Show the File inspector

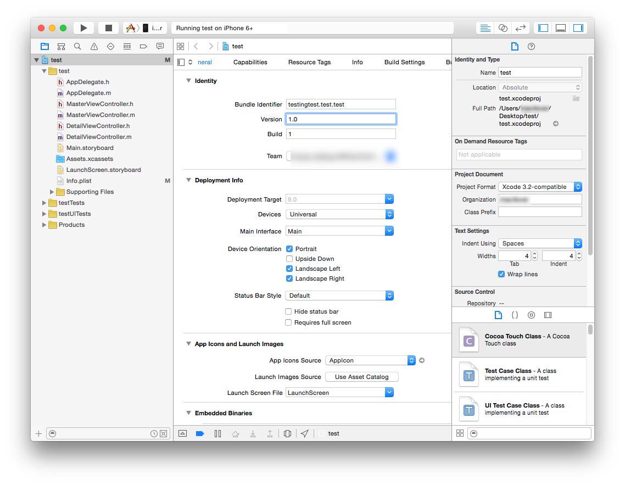[515, 46]
